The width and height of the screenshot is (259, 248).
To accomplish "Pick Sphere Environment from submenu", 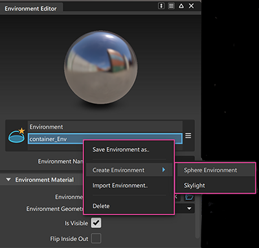I will click(x=216, y=170).
